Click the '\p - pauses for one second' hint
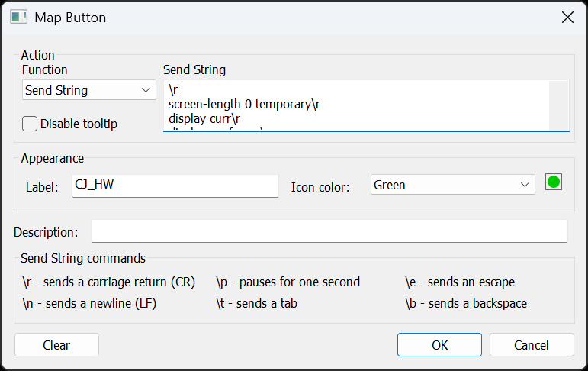 (288, 282)
